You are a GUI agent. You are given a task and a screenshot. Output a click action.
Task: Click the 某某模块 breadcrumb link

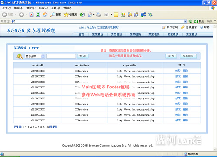(20, 48)
